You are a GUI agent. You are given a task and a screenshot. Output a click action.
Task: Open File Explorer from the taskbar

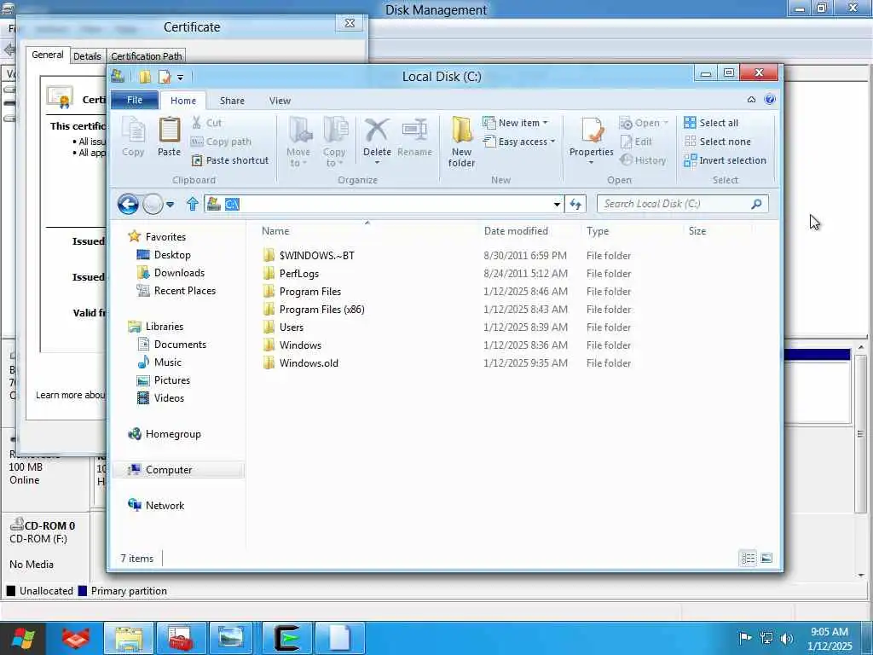pyautogui.click(x=130, y=638)
